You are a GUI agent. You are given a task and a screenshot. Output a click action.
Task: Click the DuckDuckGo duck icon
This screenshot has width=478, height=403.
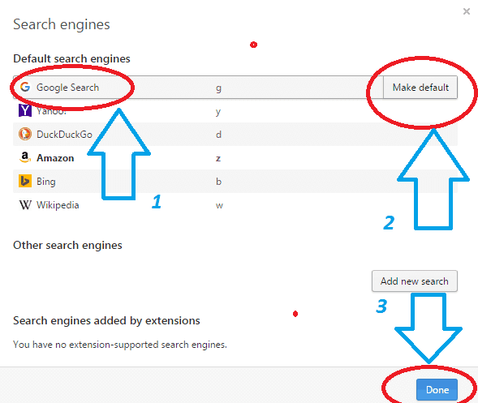coord(25,134)
